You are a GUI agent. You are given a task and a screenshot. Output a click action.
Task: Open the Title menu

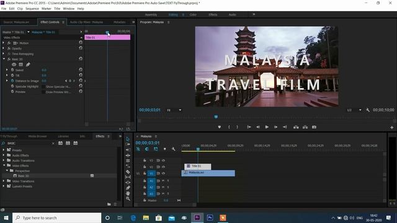click(57, 9)
